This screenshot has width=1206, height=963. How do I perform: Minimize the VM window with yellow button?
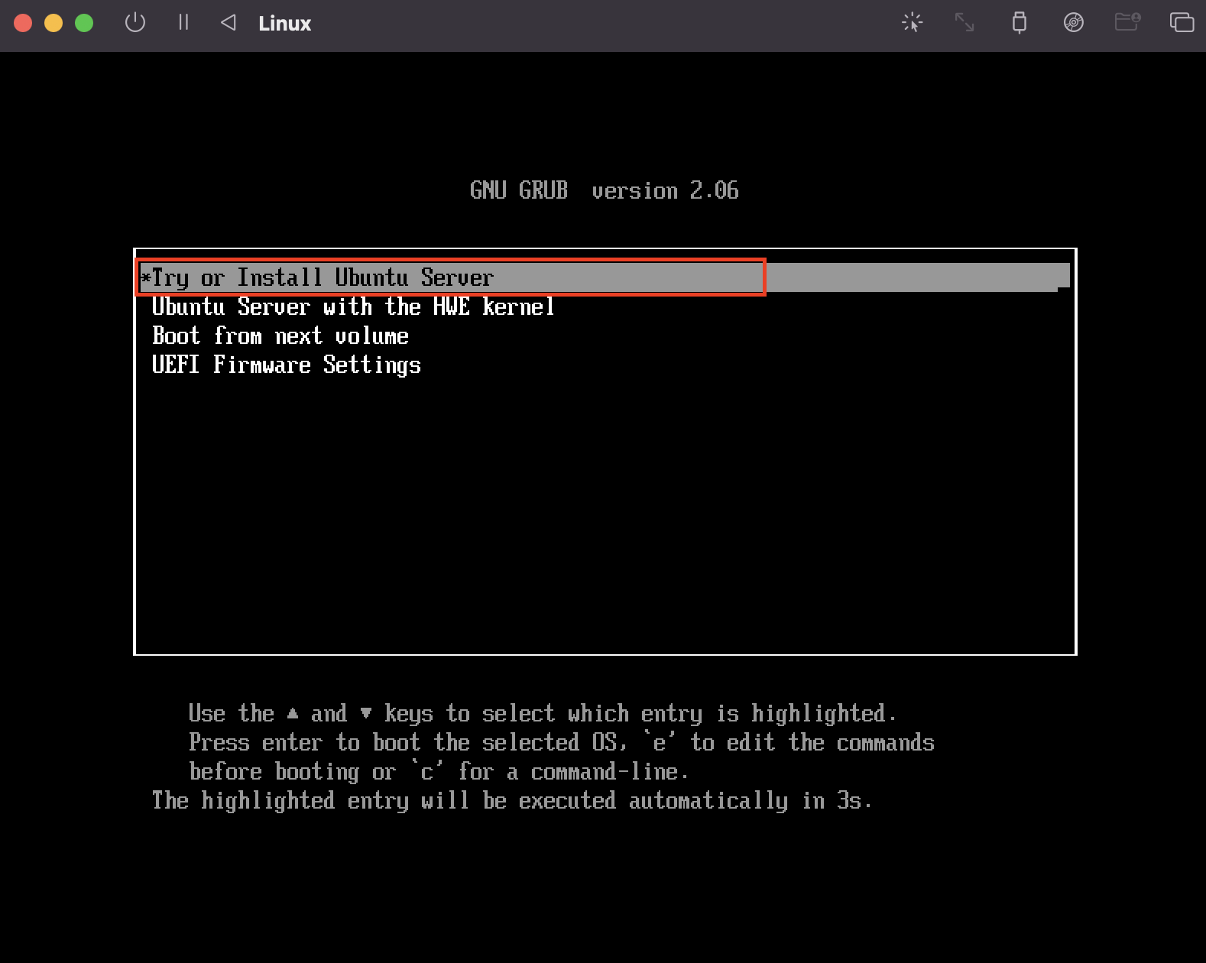click(x=53, y=23)
